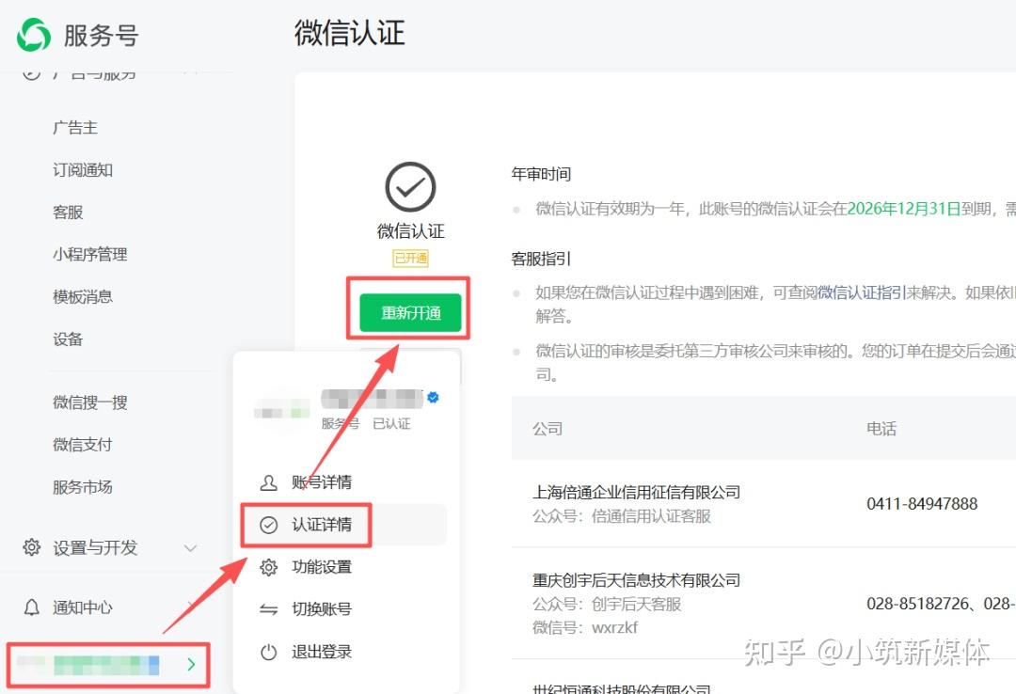
Task: Open 通知中心 in the sidebar
Action: coord(83,607)
